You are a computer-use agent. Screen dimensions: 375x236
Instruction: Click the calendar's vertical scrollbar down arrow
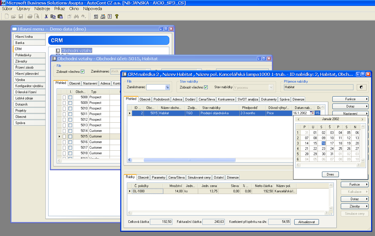coord(363,160)
